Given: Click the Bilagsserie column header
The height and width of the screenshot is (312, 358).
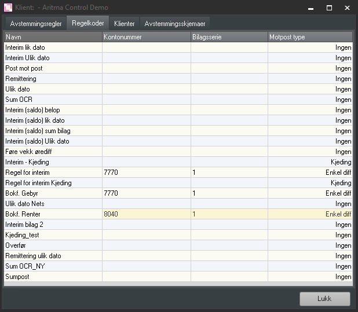Looking at the screenshot, I should pos(229,37).
